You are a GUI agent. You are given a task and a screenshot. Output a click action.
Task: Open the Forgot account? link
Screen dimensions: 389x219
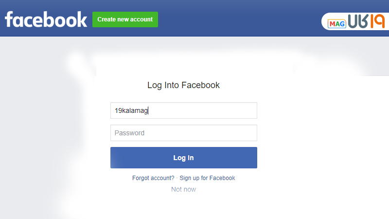153,178
